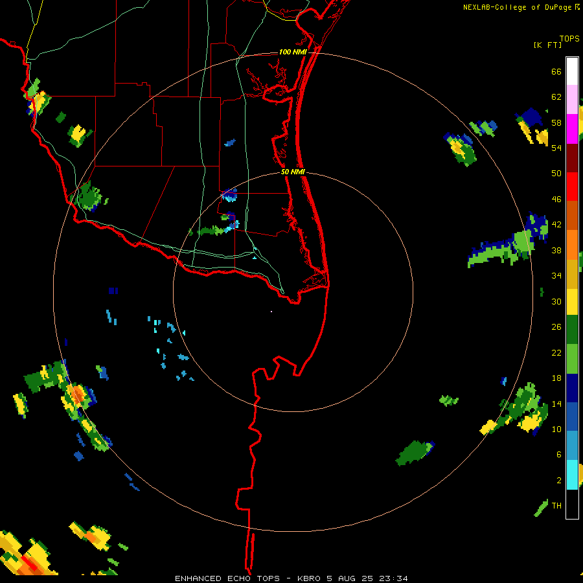Click the light green legend swatch
583x583 pixels.
(x=572, y=359)
